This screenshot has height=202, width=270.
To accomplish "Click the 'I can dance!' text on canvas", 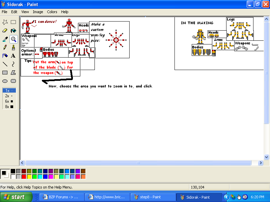I will pyautogui.click(x=46, y=22).
